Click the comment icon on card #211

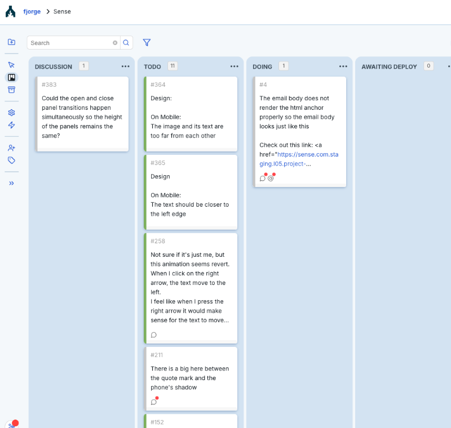153,402
